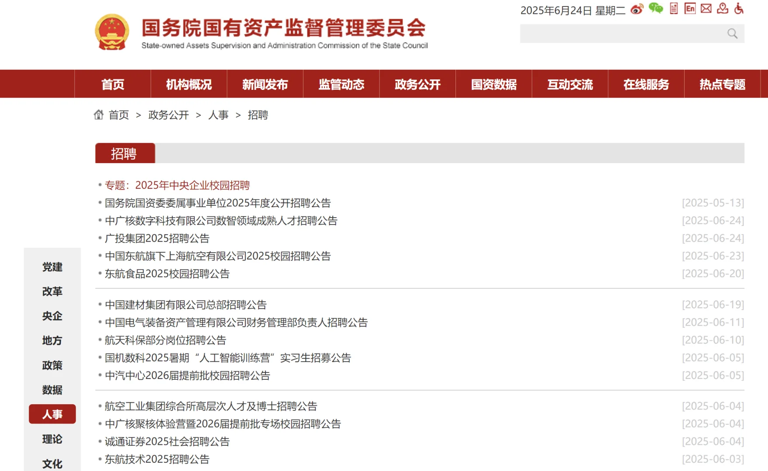Click the date [2025-06-03] text
Viewport: 768px width, 471px height.
point(713,459)
